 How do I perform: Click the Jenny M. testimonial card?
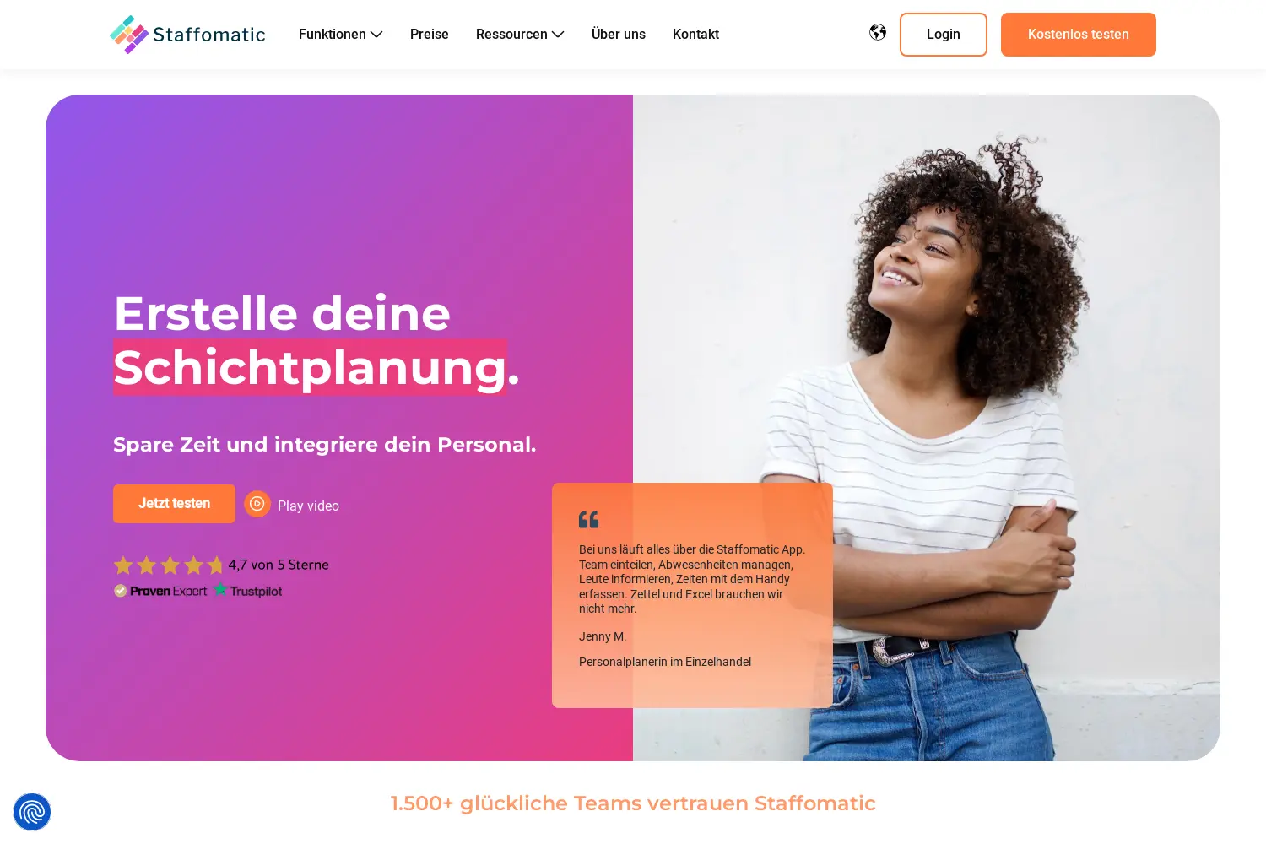point(692,595)
